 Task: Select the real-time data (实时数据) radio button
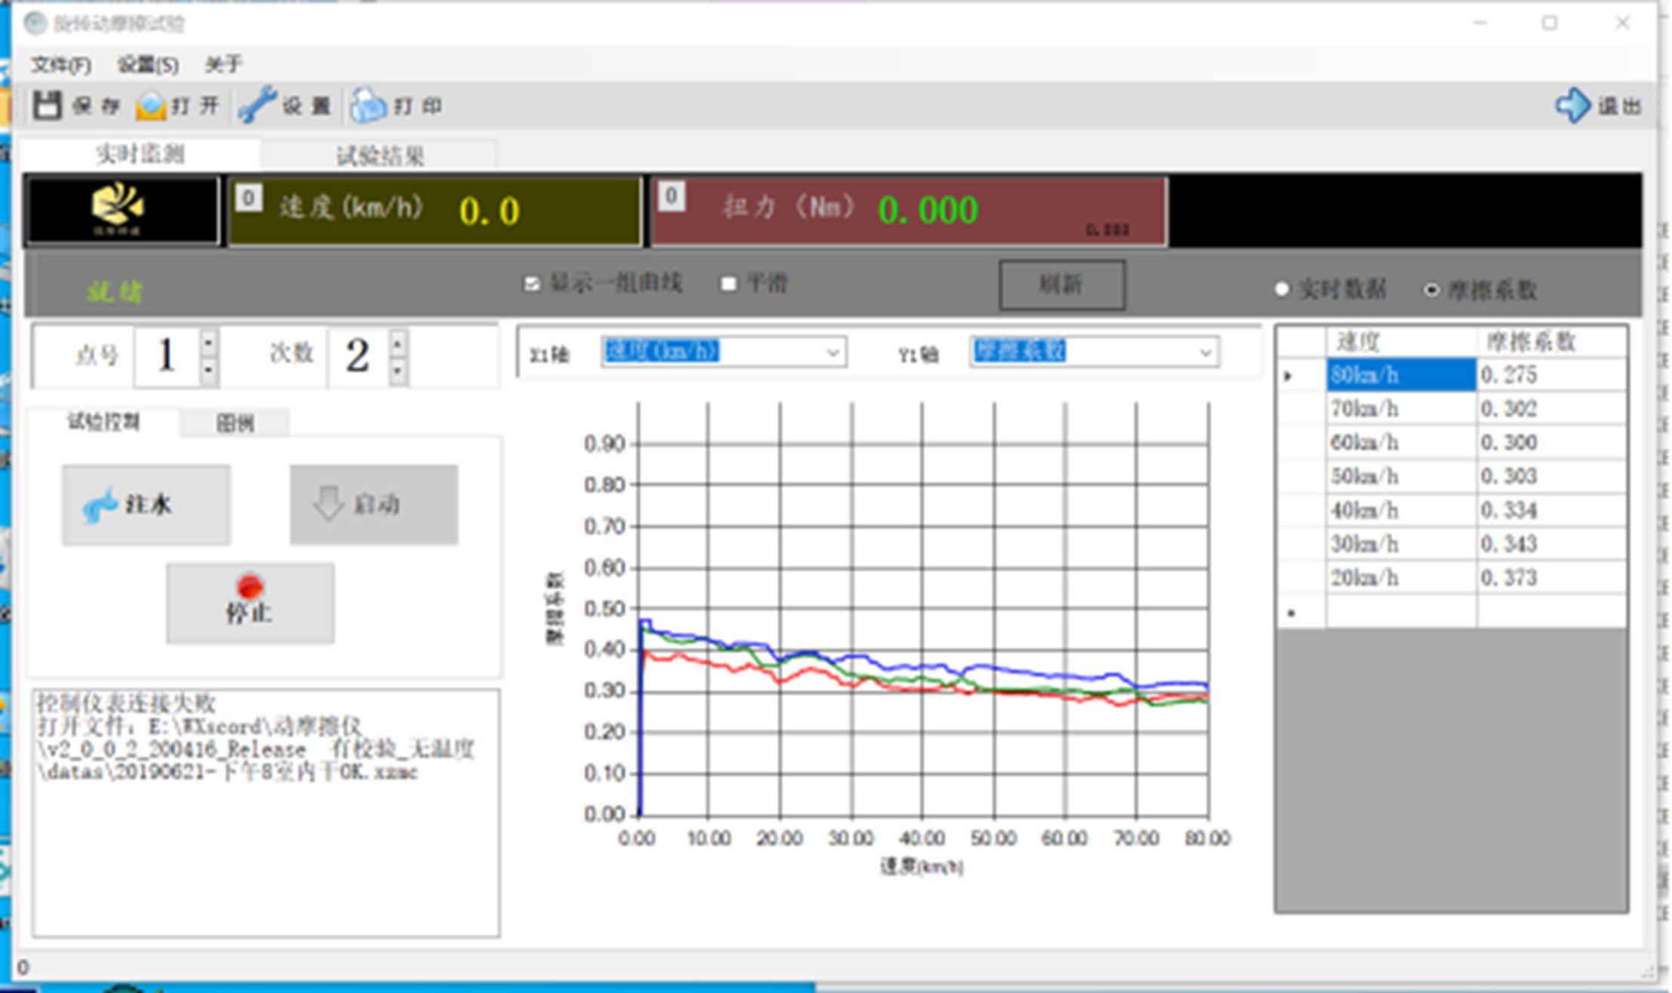1281,290
